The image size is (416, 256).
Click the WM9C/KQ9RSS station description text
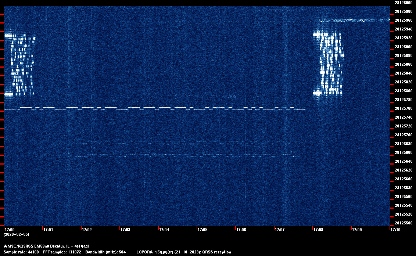(46, 246)
